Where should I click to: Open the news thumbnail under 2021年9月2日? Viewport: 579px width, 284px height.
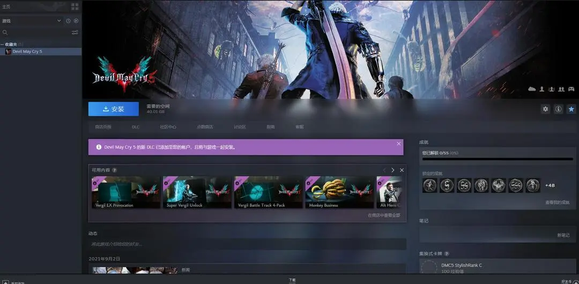[x=135, y=270]
